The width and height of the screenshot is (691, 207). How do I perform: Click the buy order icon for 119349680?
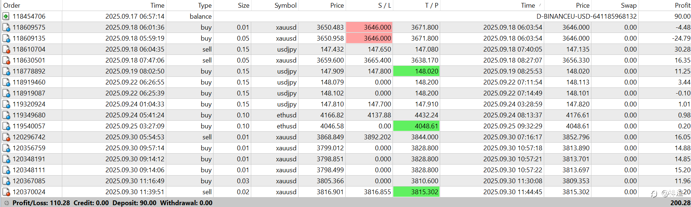click(x=6, y=115)
